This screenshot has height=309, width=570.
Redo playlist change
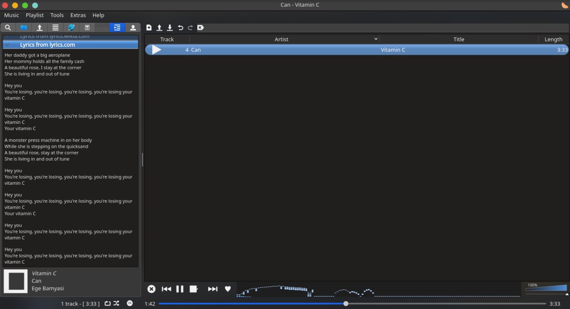pyautogui.click(x=191, y=28)
